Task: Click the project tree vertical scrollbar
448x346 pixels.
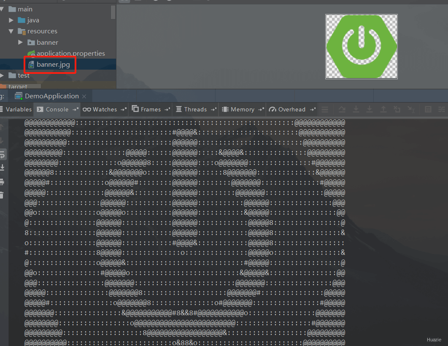Action: click(x=113, y=12)
